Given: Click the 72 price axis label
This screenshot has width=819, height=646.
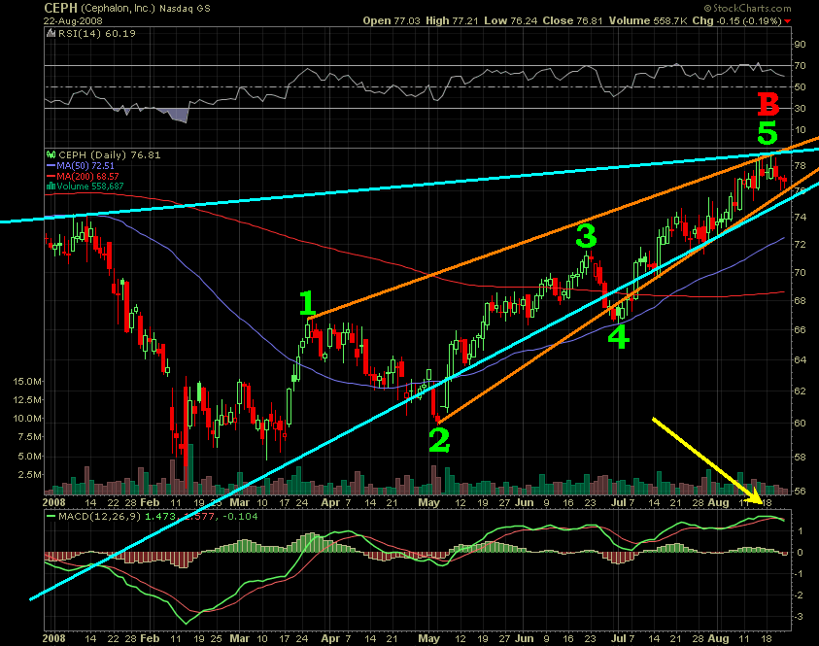Looking at the screenshot, I should point(800,245).
